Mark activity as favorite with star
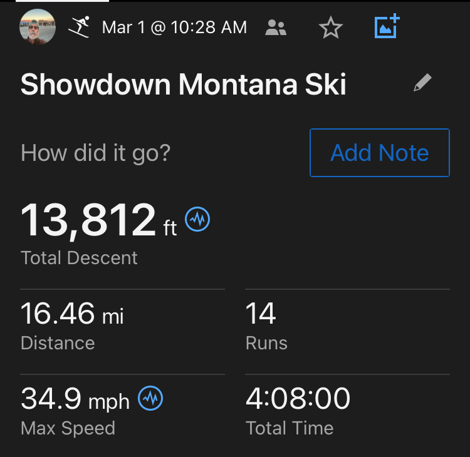The width and height of the screenshot is (470, 457). pos(330,28)
